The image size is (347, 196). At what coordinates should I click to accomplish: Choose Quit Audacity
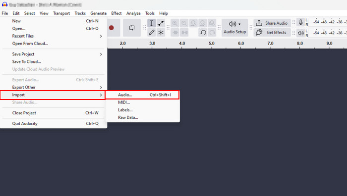click(x=53, y=124)
